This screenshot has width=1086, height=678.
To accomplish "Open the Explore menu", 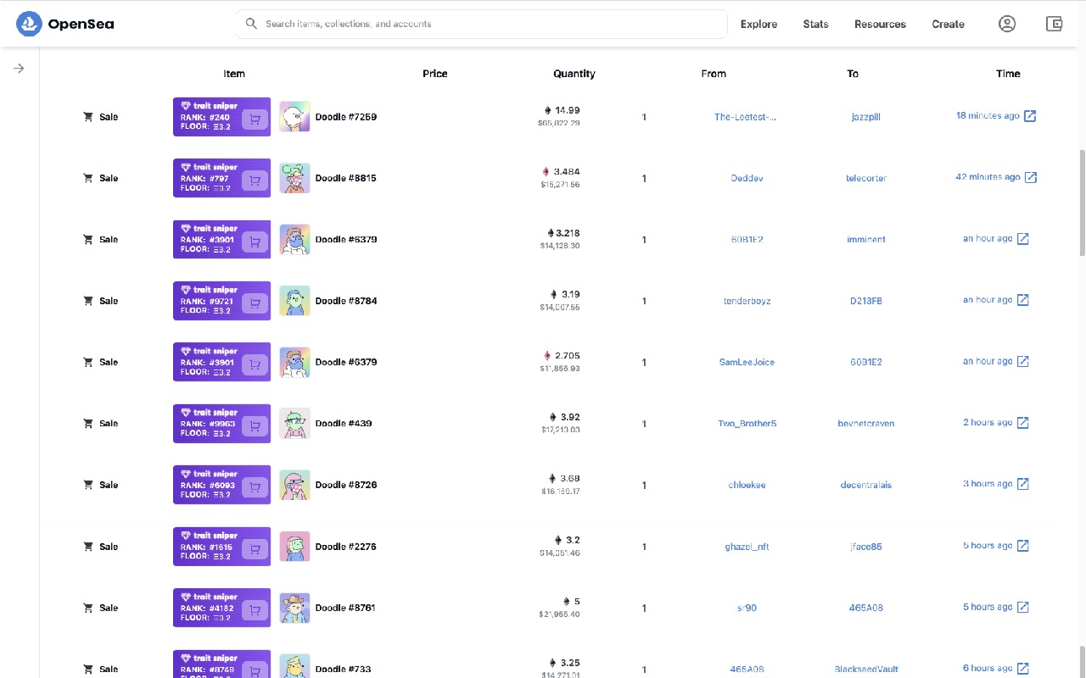I will click(758, 24).
